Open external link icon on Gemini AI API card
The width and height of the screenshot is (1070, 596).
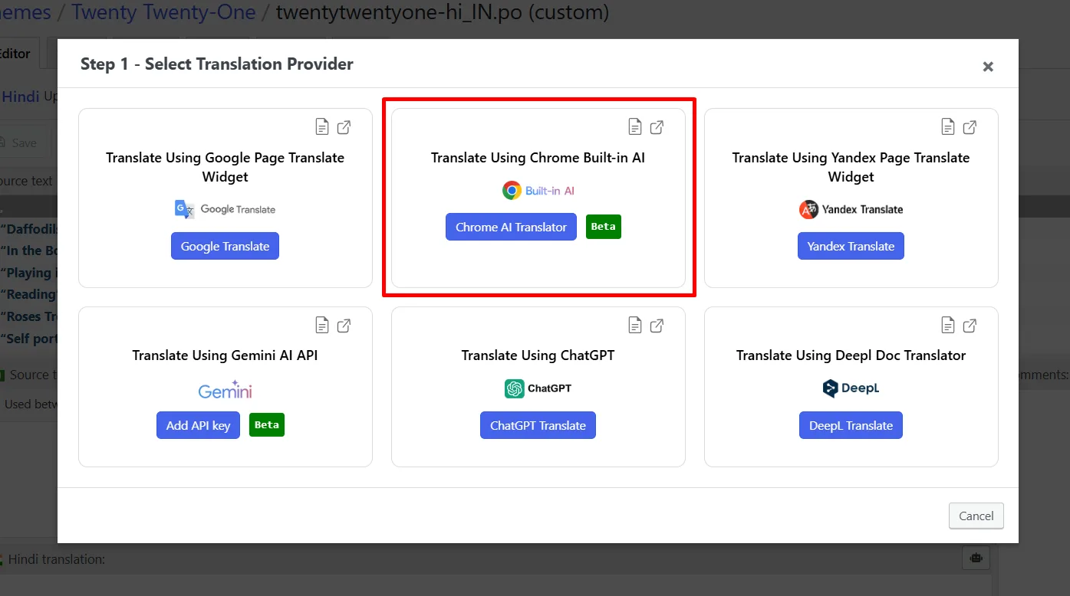point(344,326)
